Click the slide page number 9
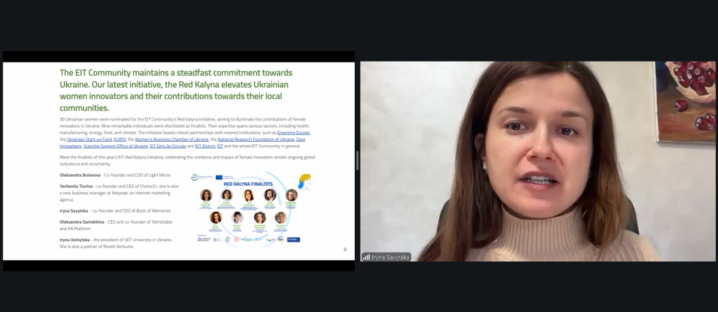Screen dimensions: 718x312 pos(345,250)
